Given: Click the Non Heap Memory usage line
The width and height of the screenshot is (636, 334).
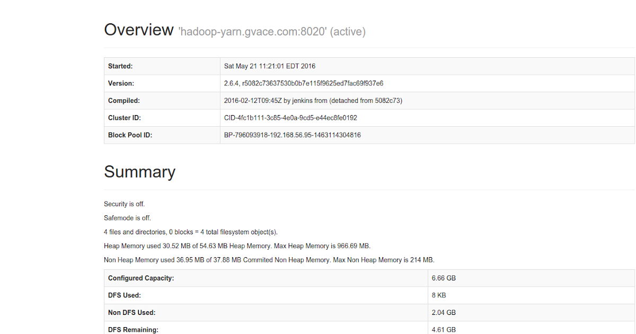Looking at the screenshot, I should pos(269,260).
